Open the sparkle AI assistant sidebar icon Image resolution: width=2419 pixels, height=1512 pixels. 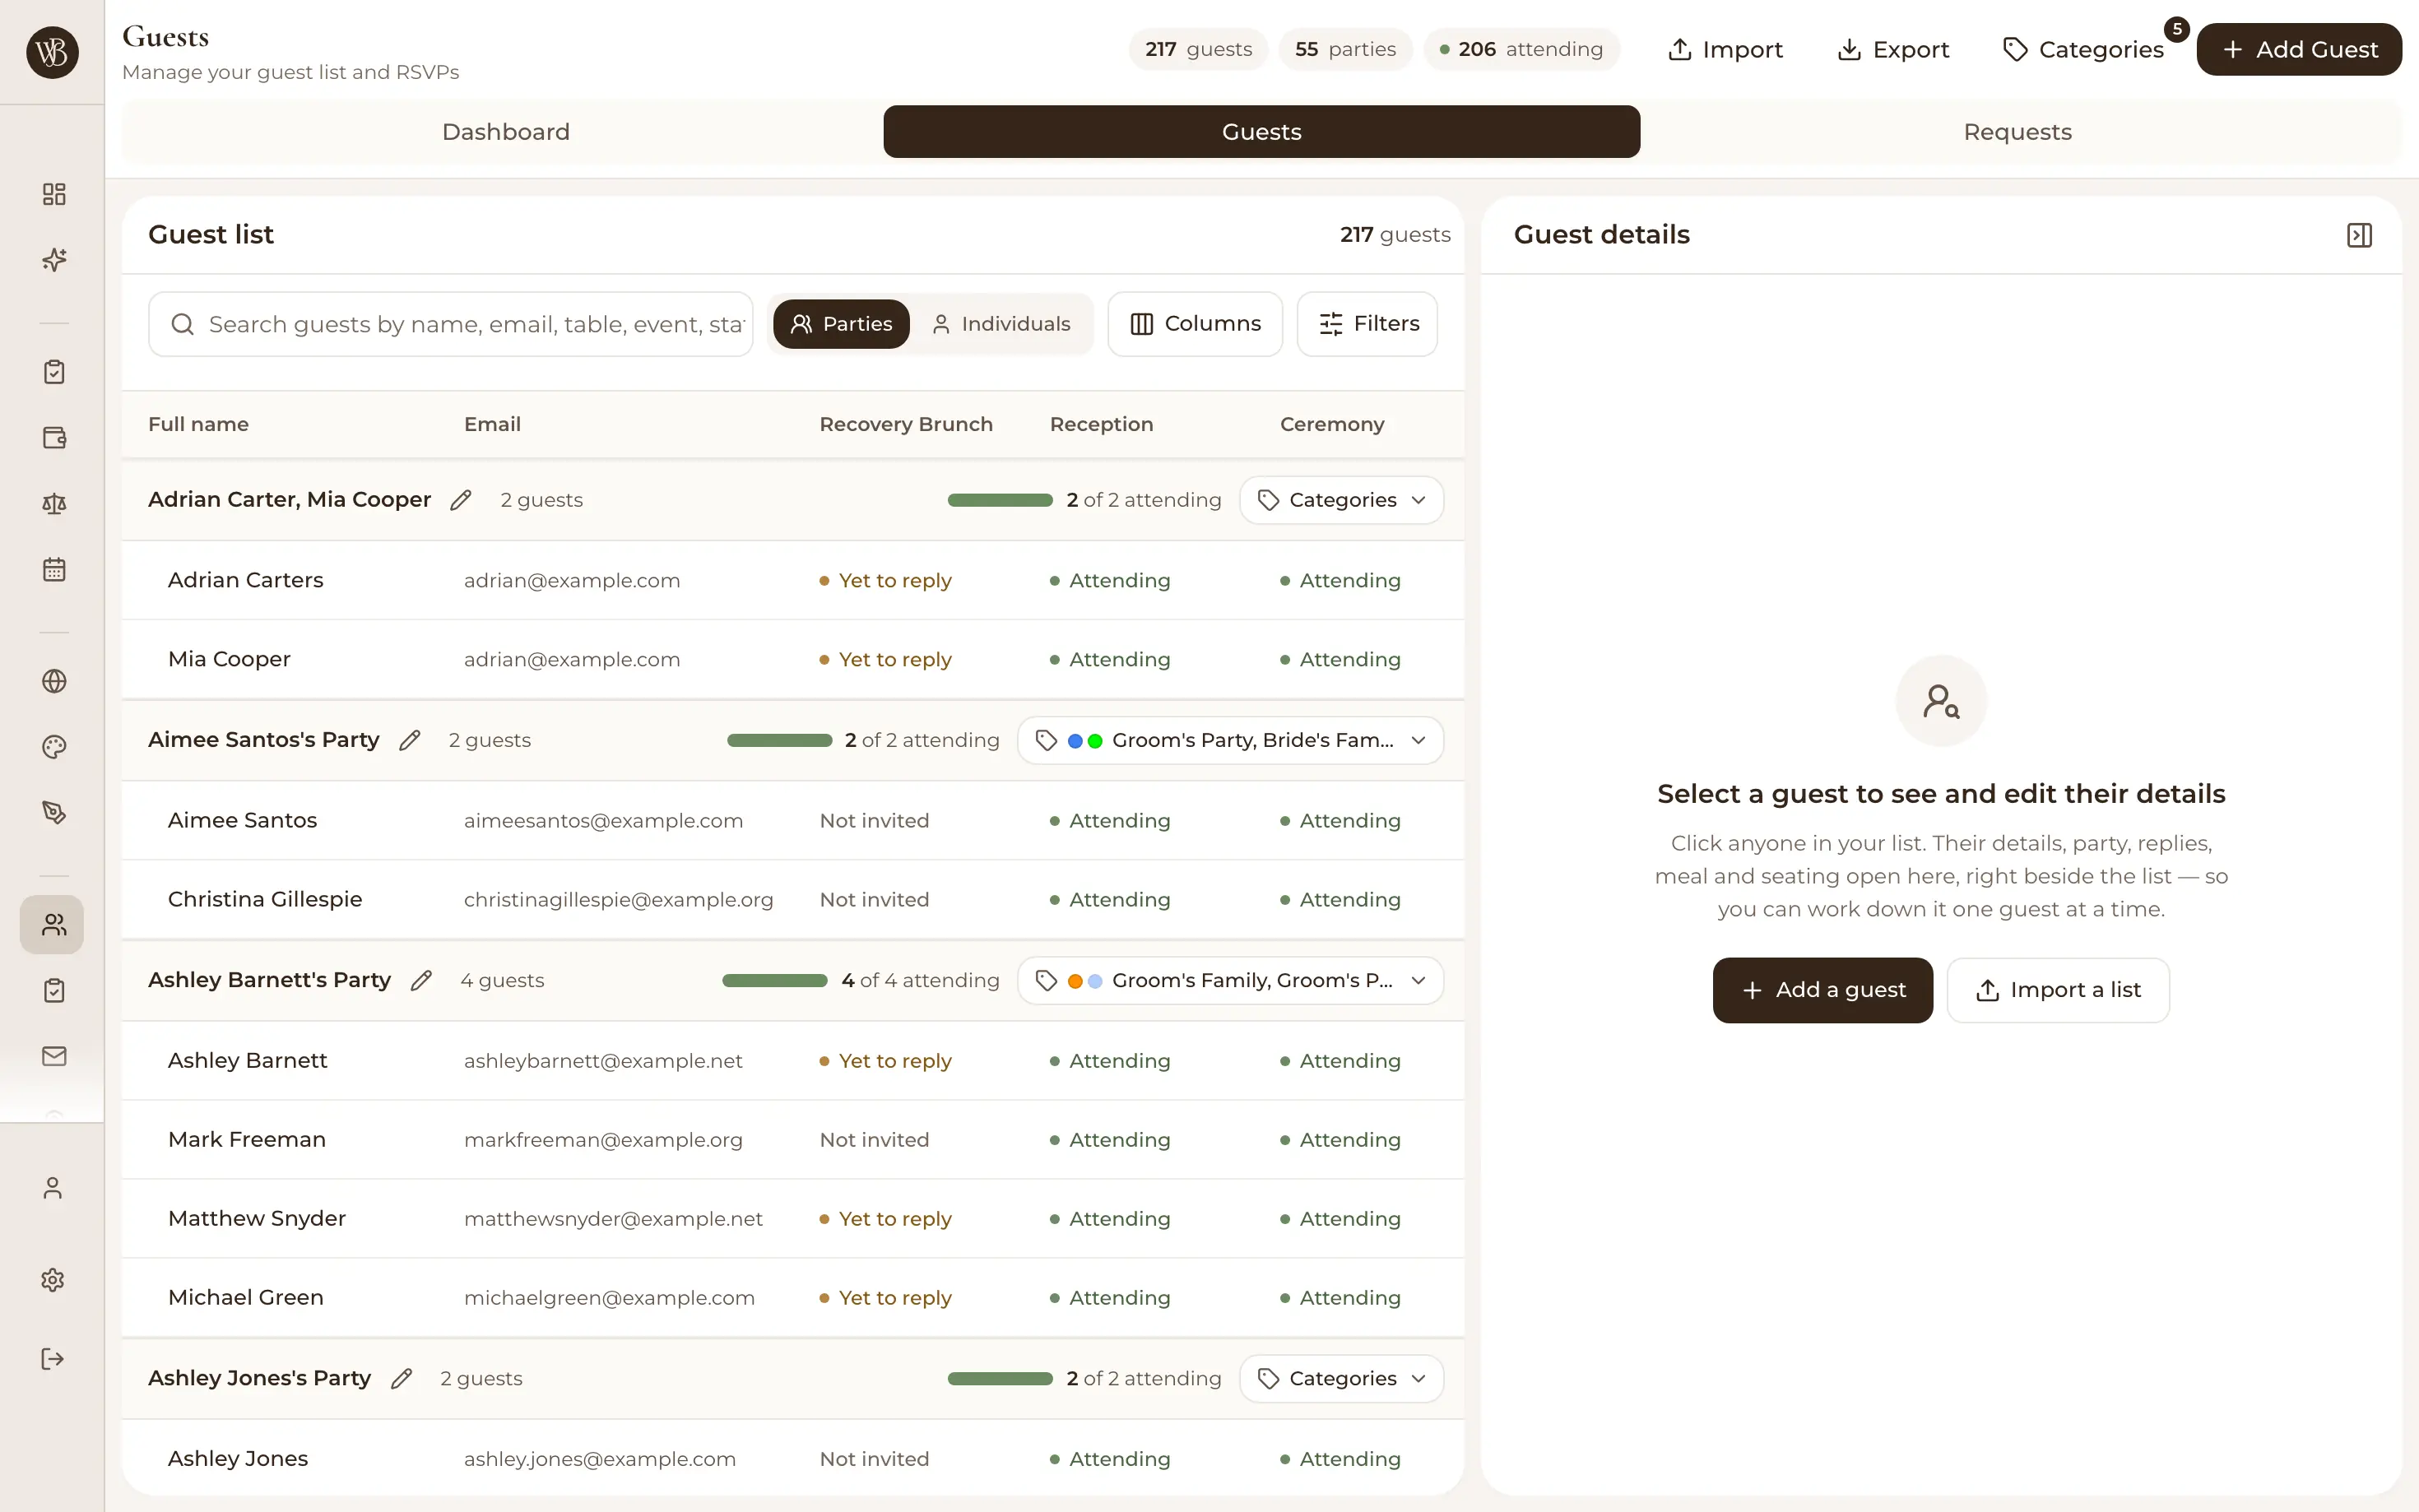point(54,260)
